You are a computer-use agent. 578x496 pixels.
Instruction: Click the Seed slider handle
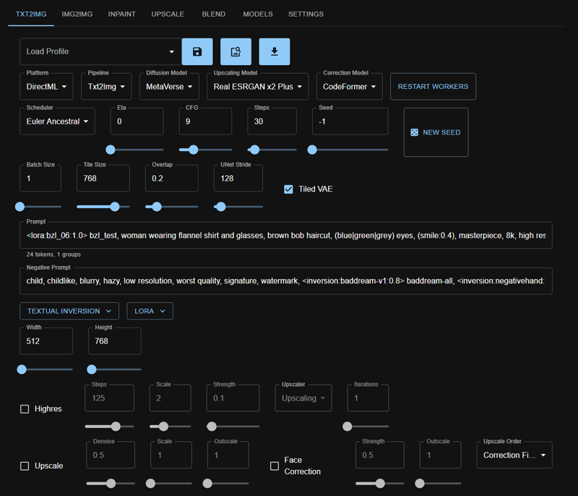(x=312, y=150)
